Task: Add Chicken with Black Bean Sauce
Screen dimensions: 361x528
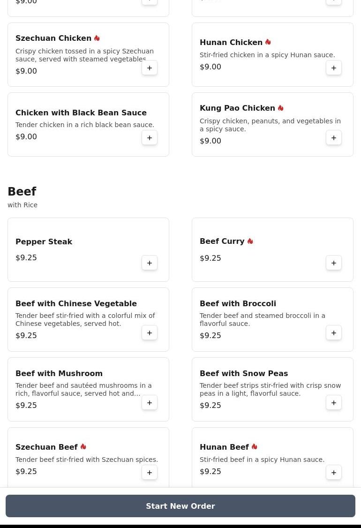Action: point(150,138)
